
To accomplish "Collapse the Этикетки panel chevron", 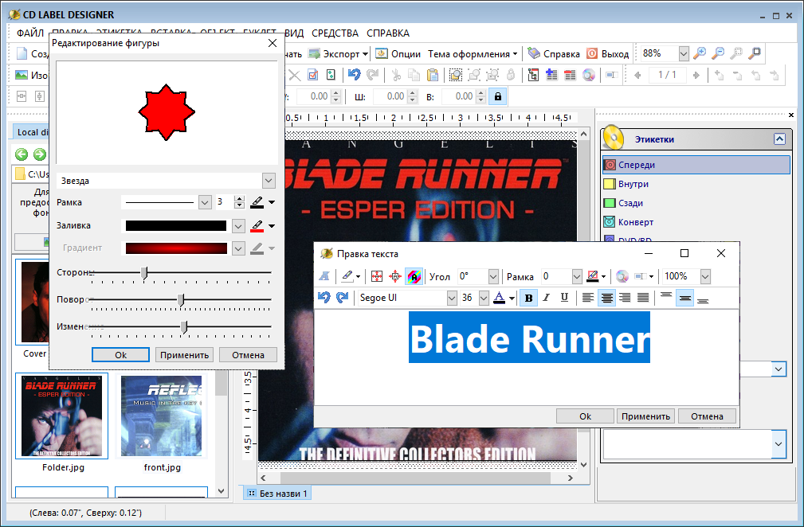I will click(x=779, y=139).
